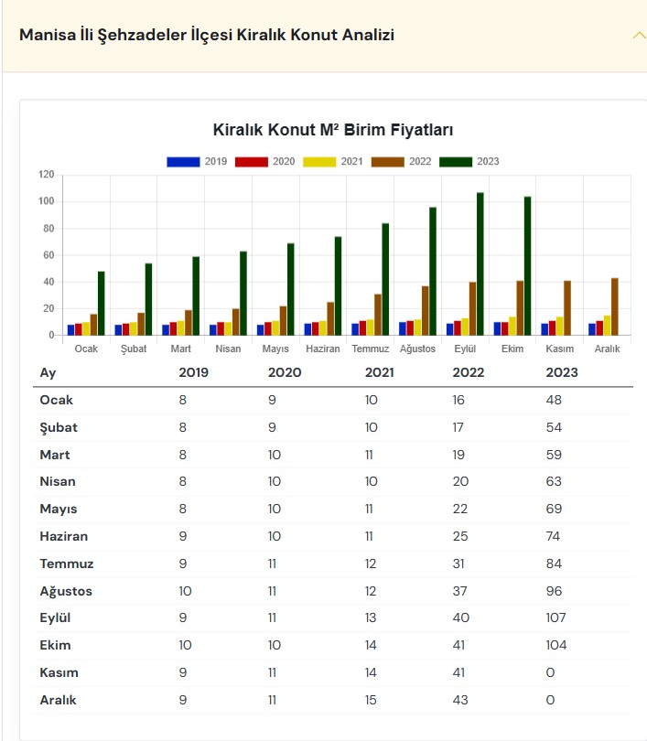
Task: Click the 69 value in Mayıs row
Action: (554, 509)
